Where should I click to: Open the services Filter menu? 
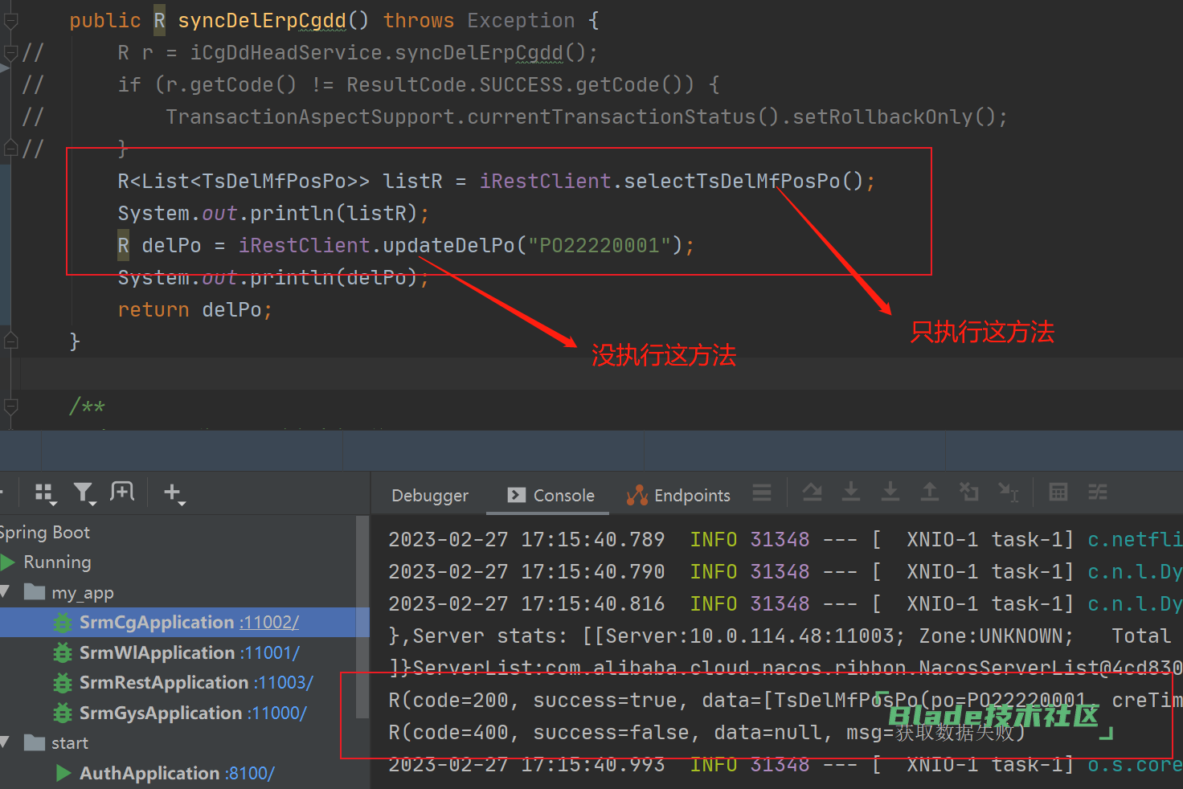pos(84,493)
